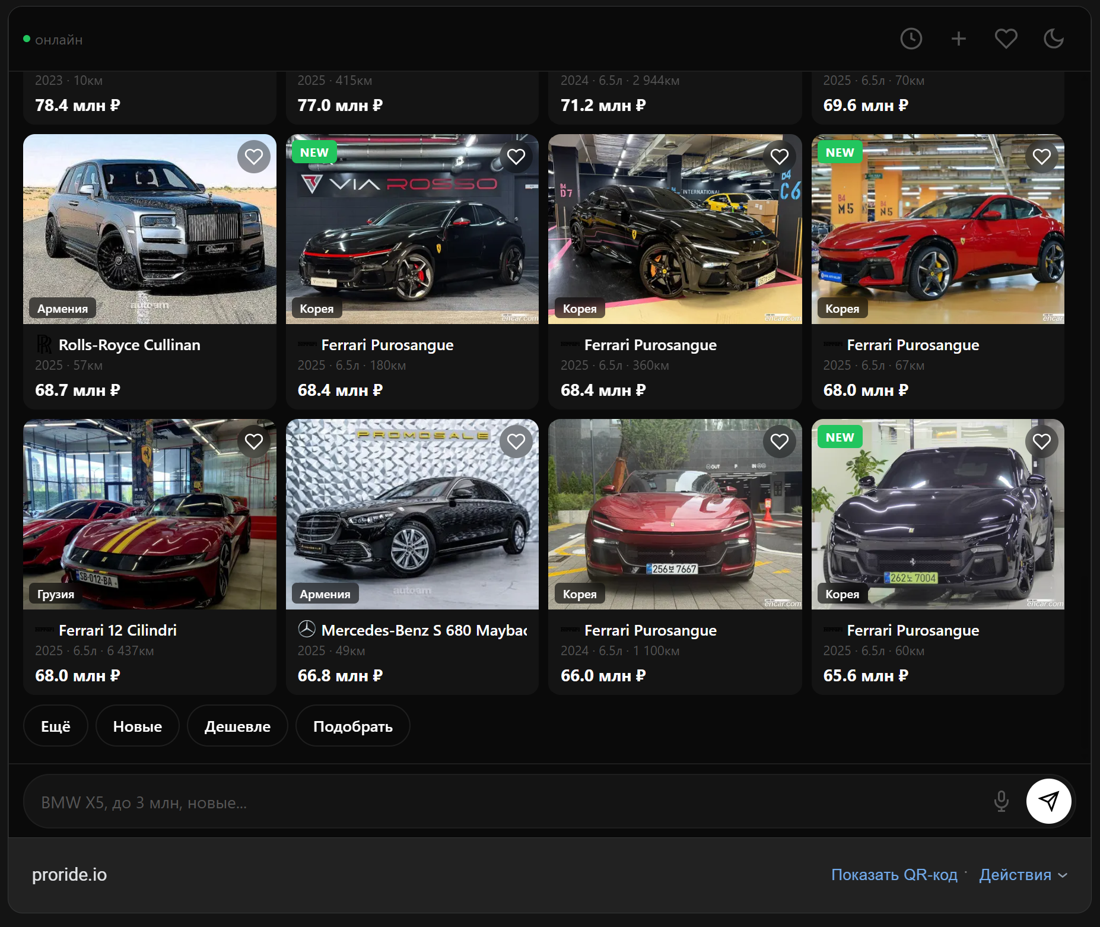The image size is (1100, 927).
Task: Favorite the Ferrari Purosangue 60км card
Action: coord(1041,442)
